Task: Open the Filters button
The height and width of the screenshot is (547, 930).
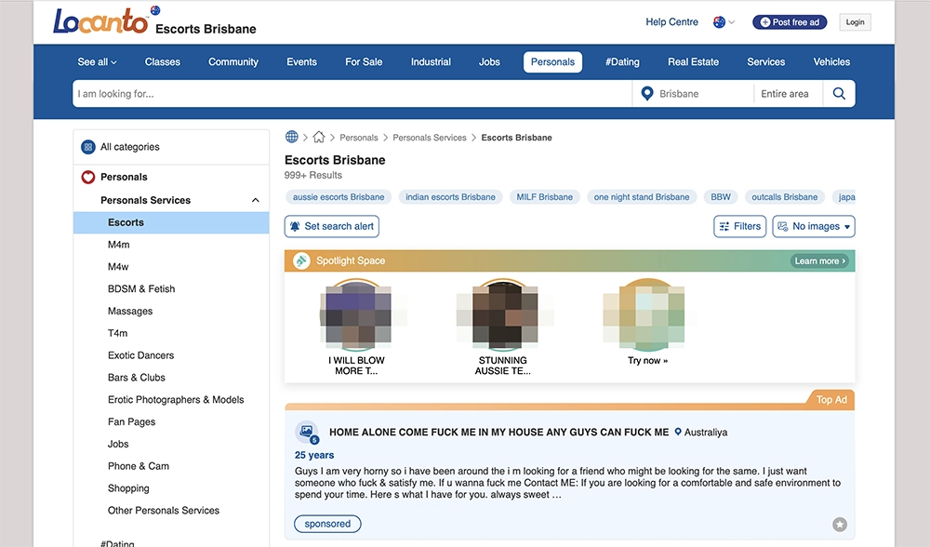Action: click(739, 226)
